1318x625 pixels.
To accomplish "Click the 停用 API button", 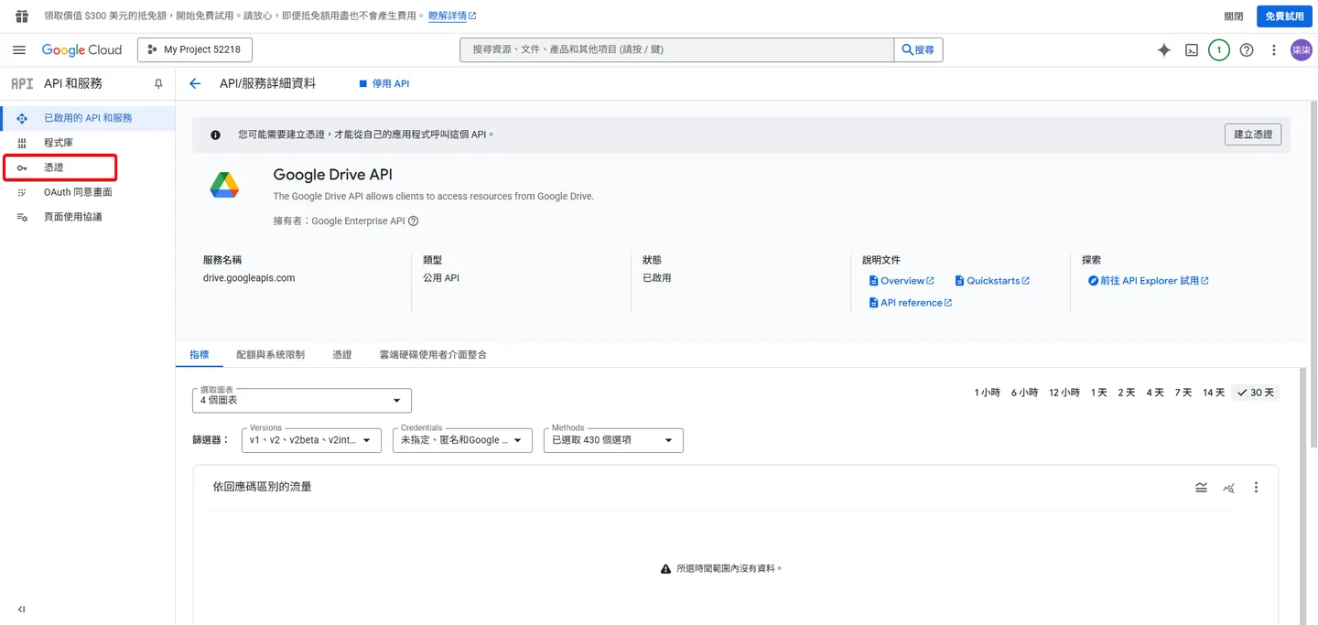I will pos(384,83).
